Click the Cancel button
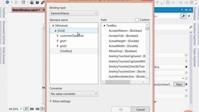This screenshot has height=112, width=199. [140, 109]
